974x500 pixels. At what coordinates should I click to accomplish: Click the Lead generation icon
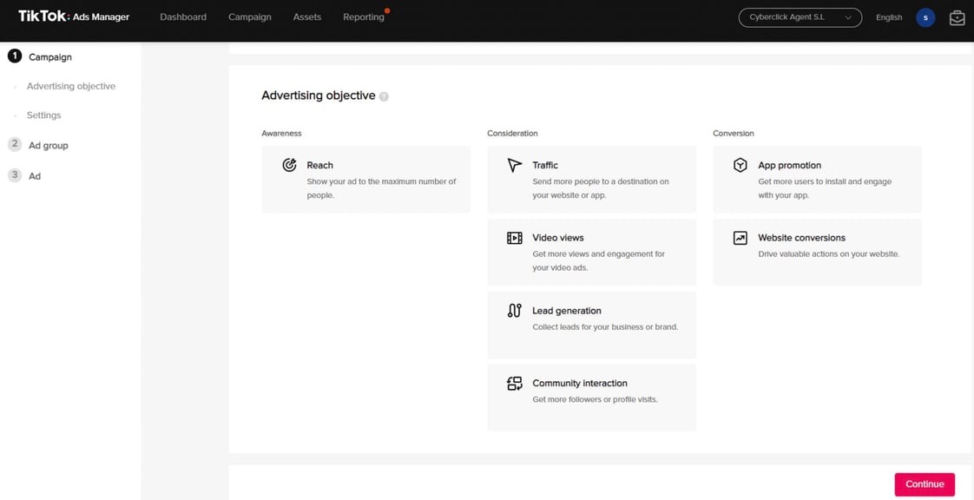[x=514, y=311]
